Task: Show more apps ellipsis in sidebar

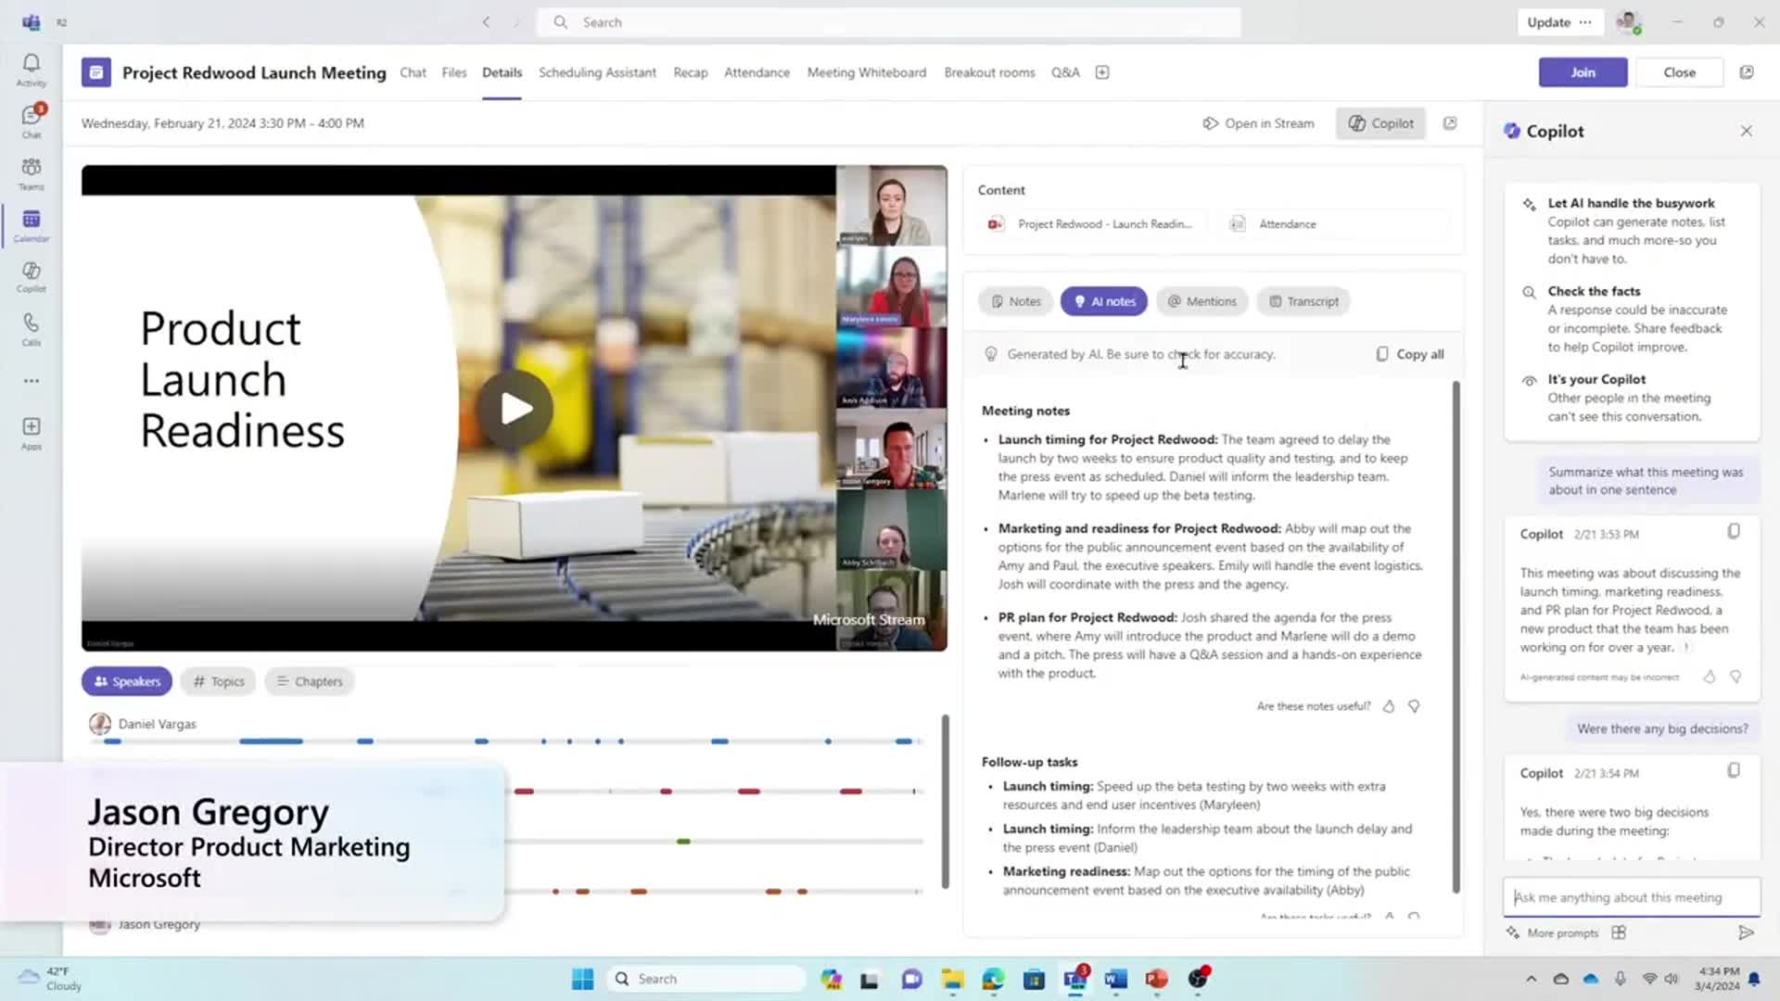Action: [32, 381]
